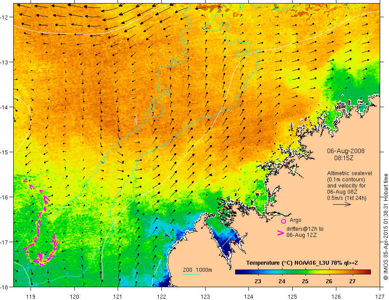Screen dimensions: 389x300
Task: Click the "drifters@12h to" legend label
Action: 305,229
